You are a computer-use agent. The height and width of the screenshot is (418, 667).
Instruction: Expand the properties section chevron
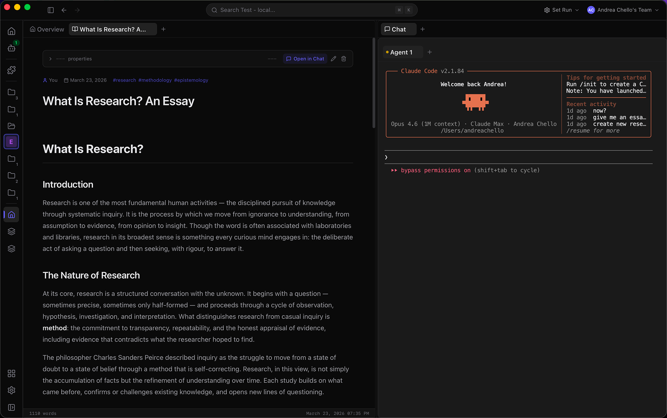click(50, 58)
